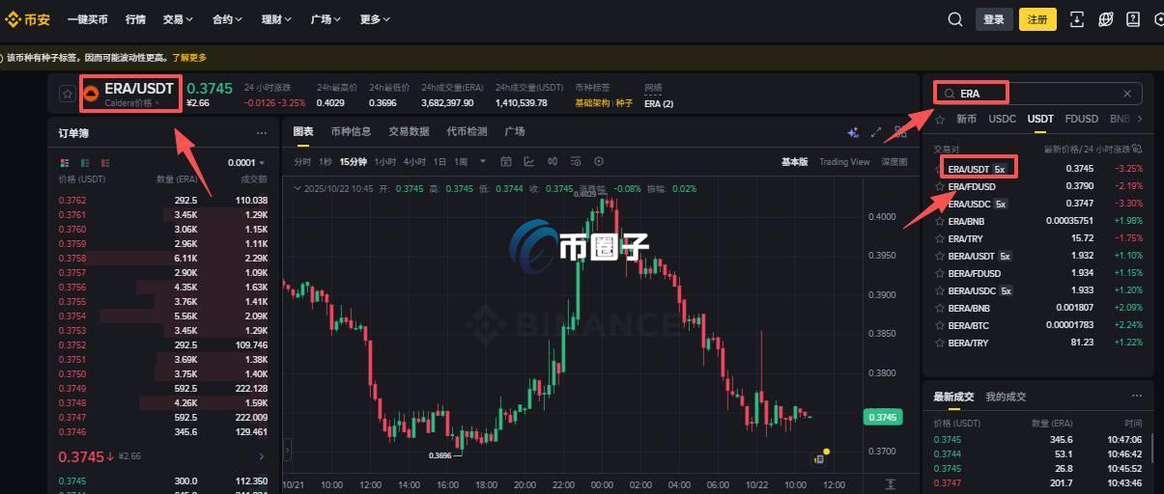Open the top navigation search icon

tap(955, 19)
